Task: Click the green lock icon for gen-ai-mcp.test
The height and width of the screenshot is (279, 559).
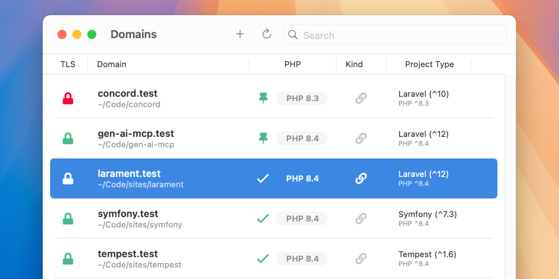Action: coord(68,138)
